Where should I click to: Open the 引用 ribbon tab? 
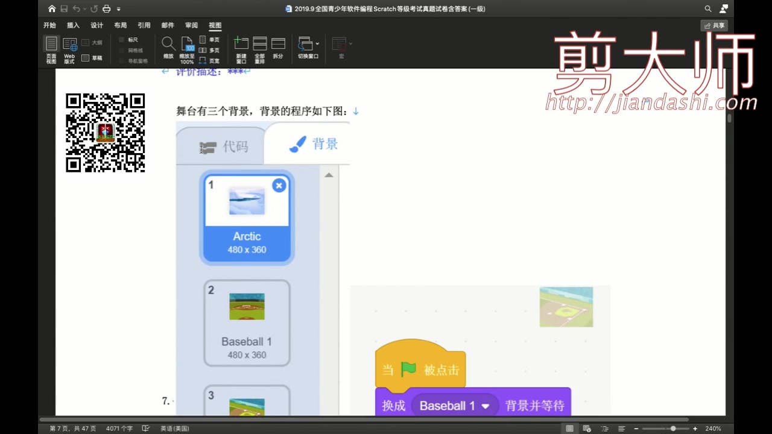click(x=144, y=25)
